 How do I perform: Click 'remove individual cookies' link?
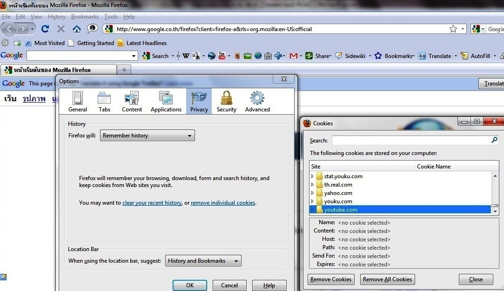(x=223, y=202)
